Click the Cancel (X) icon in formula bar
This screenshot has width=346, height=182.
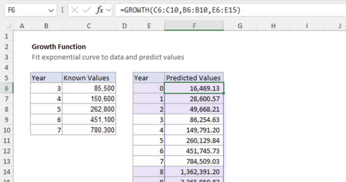point(74,10)
